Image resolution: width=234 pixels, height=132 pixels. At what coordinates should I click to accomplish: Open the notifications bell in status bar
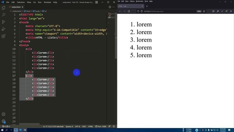tap(114, 126)
